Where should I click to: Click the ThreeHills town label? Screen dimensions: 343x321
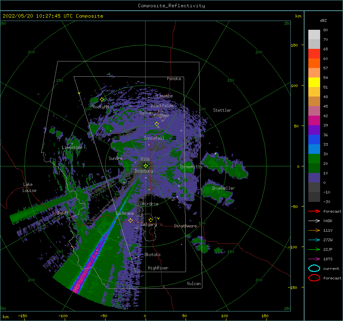click(191, 167)
